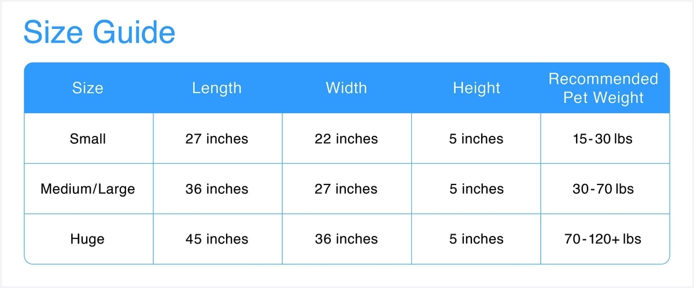Click the 36 inches length cell for Medium/Large
The image size is (694, 288).
pyautogui.click(x=217, y=189)
